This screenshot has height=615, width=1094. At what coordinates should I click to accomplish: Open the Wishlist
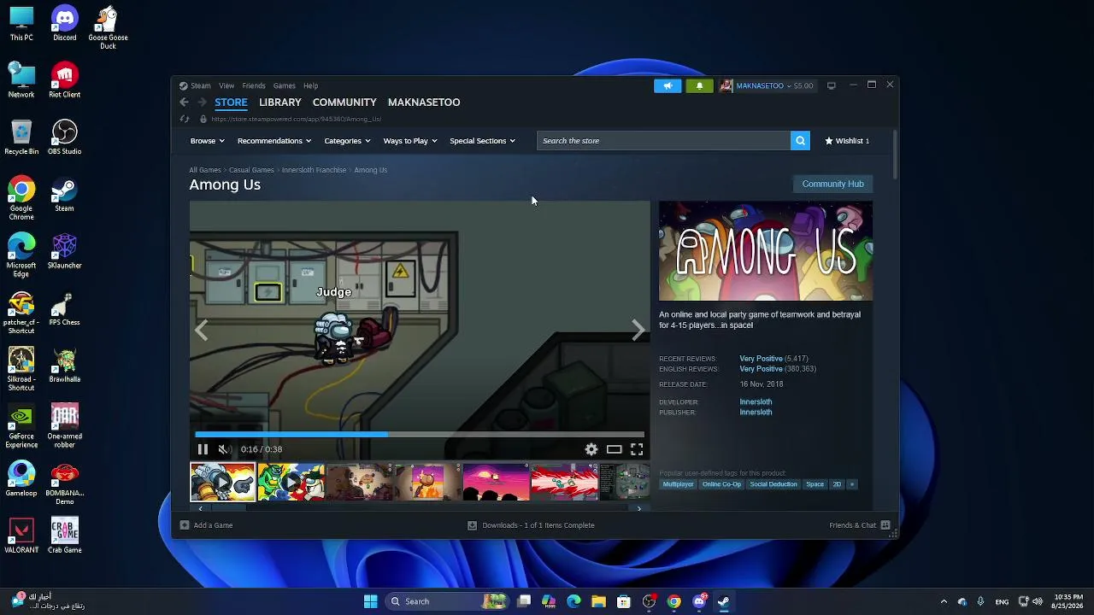click(847, 141)
